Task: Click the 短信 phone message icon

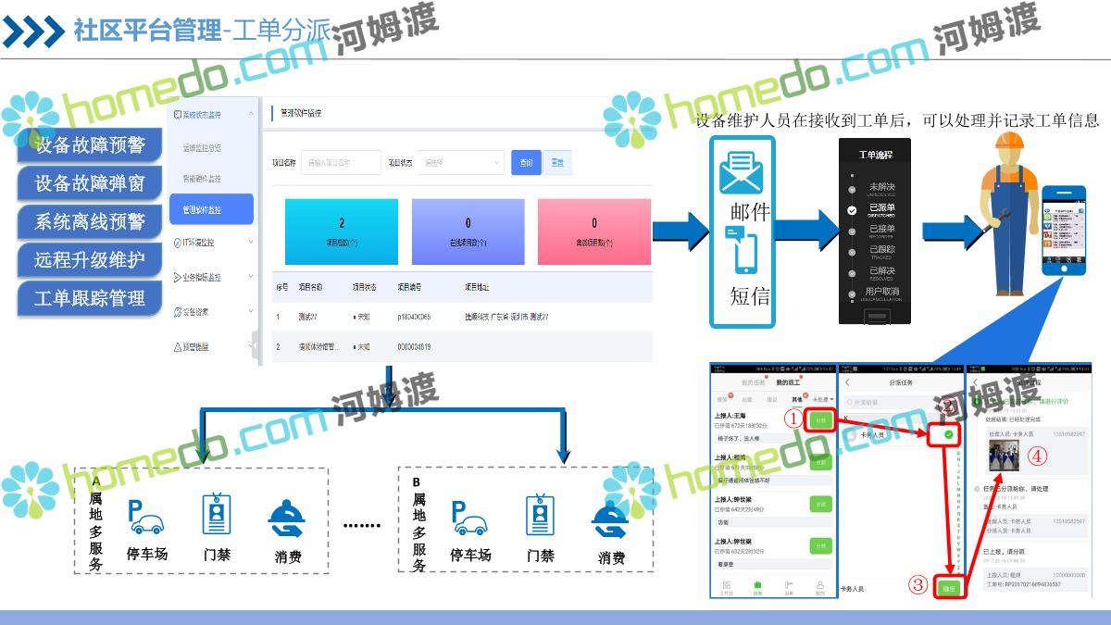Action: tap(746, 254)
